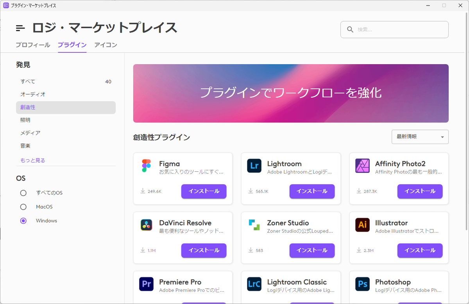The height and width of the screenshot is (304, 469).
Task: Select the すべてのOS radio button
Action: [23, 193]
